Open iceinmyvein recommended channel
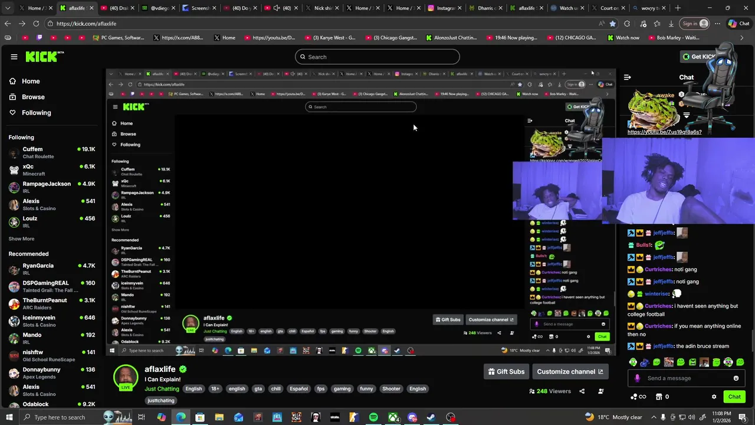The image size is (755, 425). (52, 321)
